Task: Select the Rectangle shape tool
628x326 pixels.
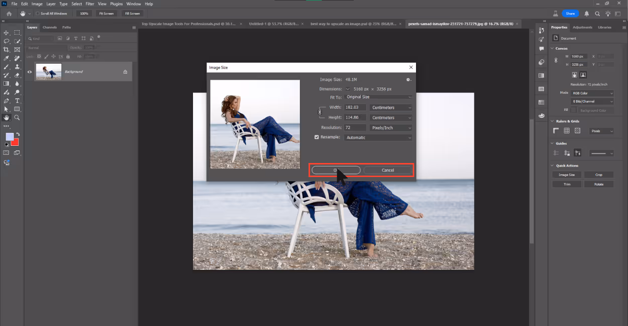Action: (17, 109)
